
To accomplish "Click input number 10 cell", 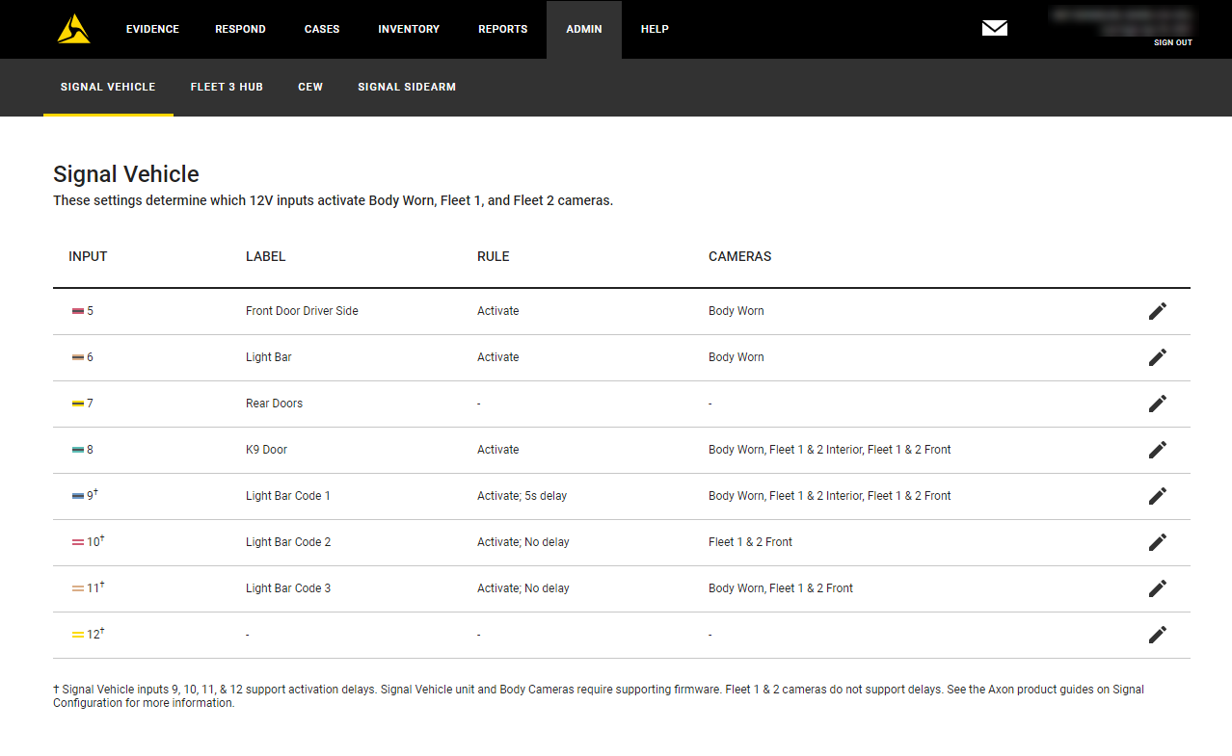I will [x=95, y=542].
